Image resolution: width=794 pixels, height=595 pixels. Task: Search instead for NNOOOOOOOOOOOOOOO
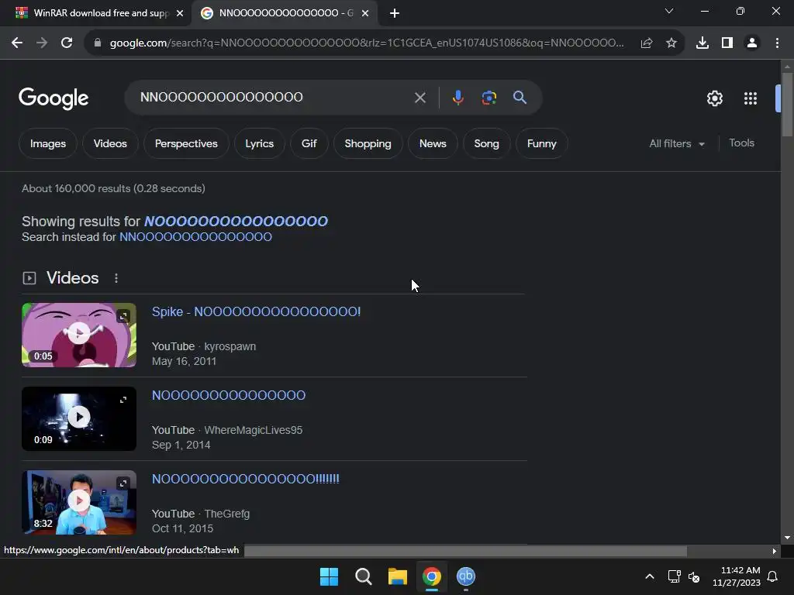[195, 237]
